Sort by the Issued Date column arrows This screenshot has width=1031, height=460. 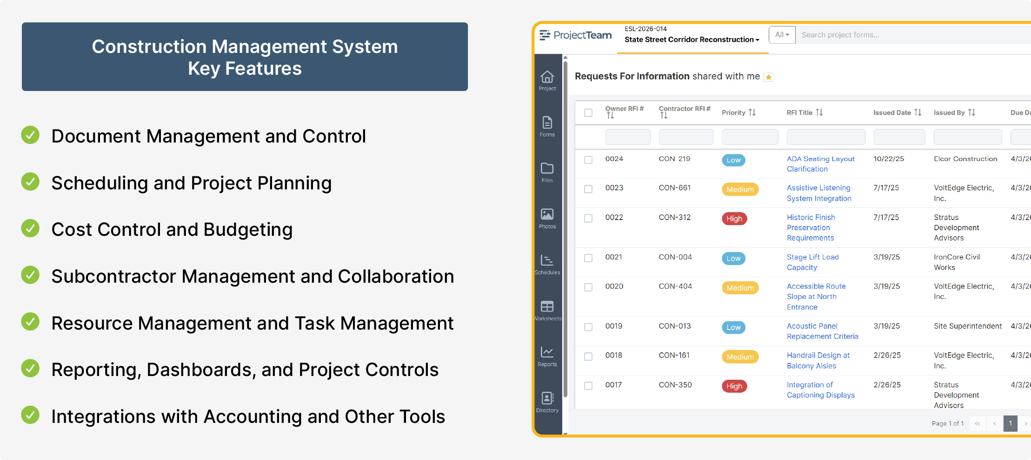(x=918, y=112)
